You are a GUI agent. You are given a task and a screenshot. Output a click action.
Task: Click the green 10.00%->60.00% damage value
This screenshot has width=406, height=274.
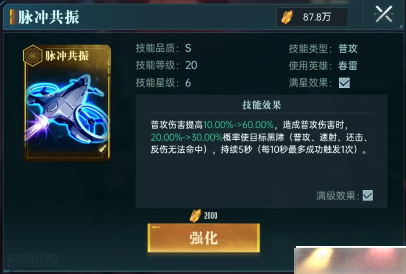[x=238, y=125]
